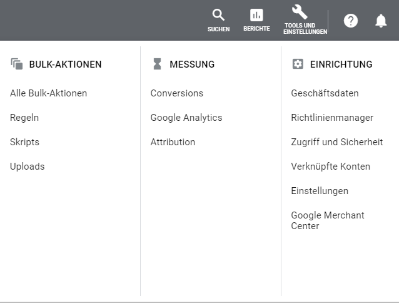Select Google Analytics entry

186,118
